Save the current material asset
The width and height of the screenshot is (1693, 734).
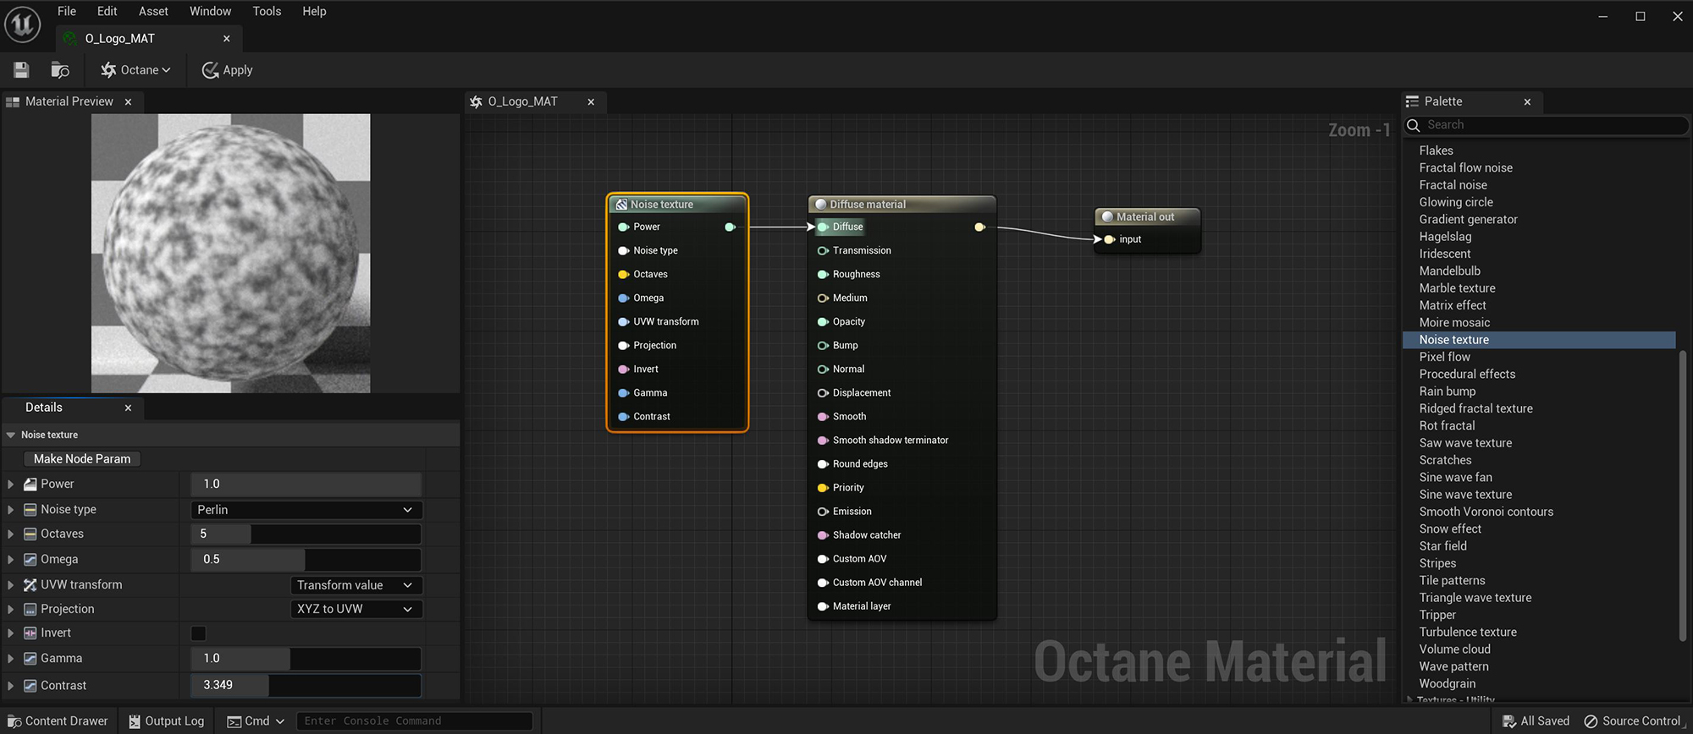coord(21,70)
